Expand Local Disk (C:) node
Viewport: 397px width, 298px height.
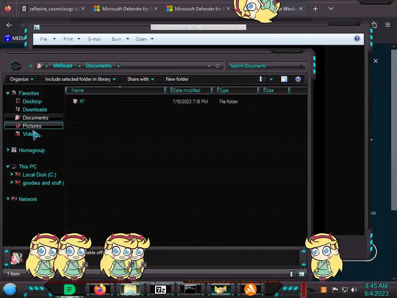pyautogui.click(x=11, y=174)
